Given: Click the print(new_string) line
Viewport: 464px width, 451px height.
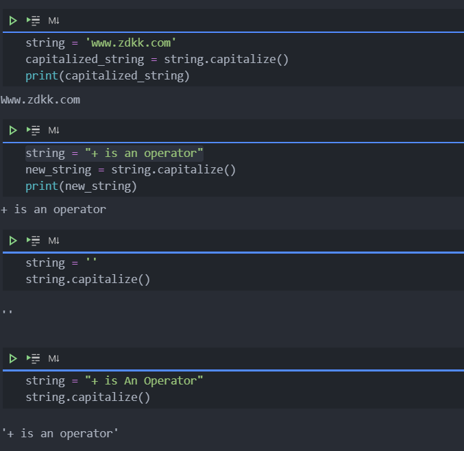Looking at the screenshot, I should [x=81, y=186].
